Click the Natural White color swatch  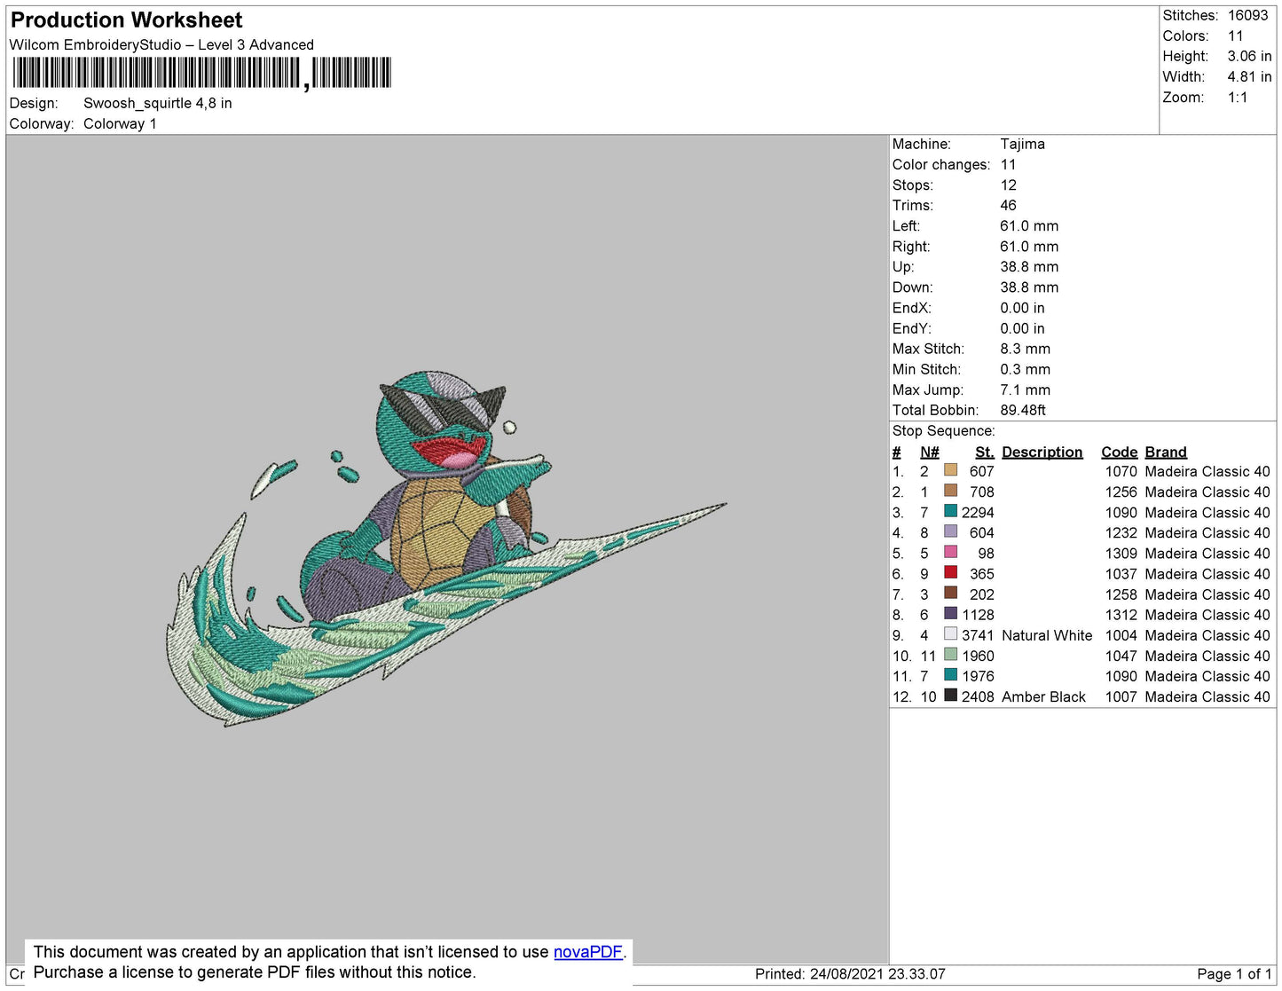pyautogui.click(x=950, y=634)
